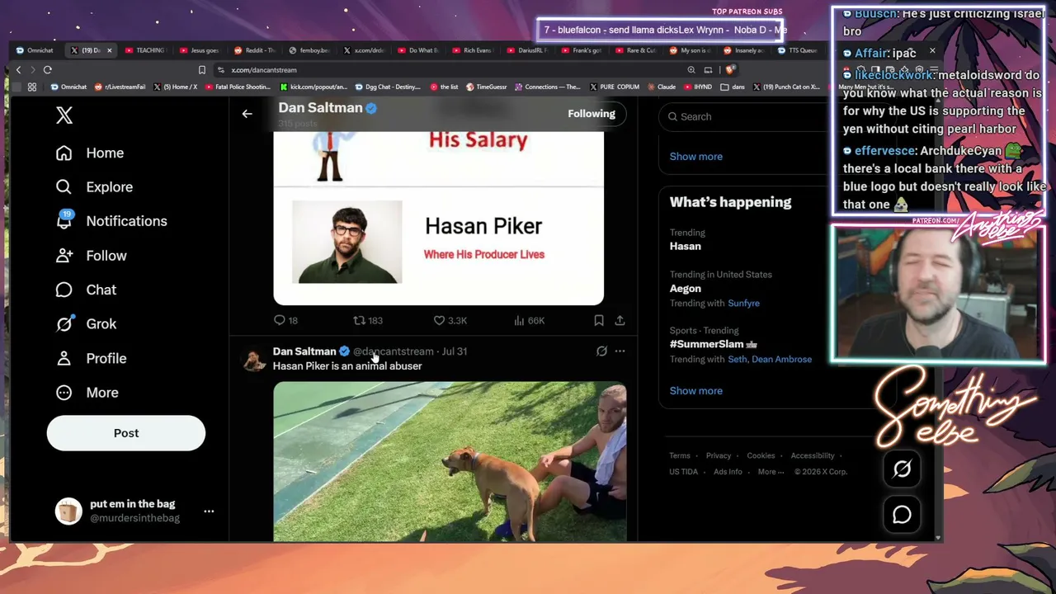Viewport: 1056px width, 594px height.
Task: Bookmark the Hasan Piker salary post
Action: tap(599, 320)
